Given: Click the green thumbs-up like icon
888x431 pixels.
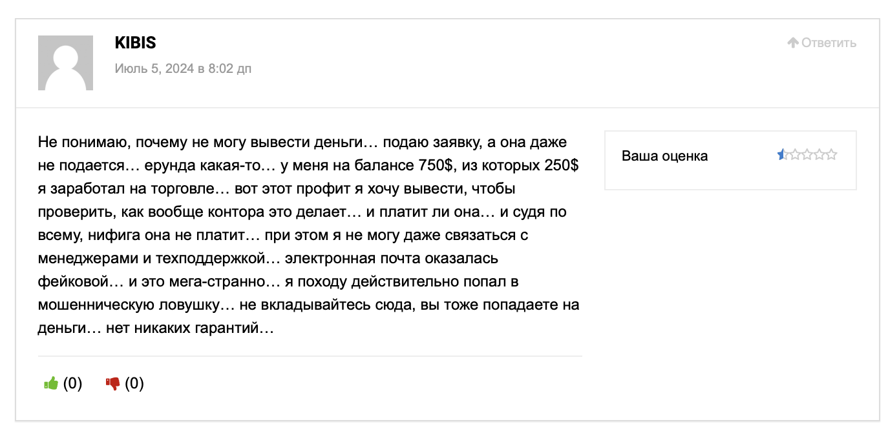Looking at the screenshot, I should [51, 383].
